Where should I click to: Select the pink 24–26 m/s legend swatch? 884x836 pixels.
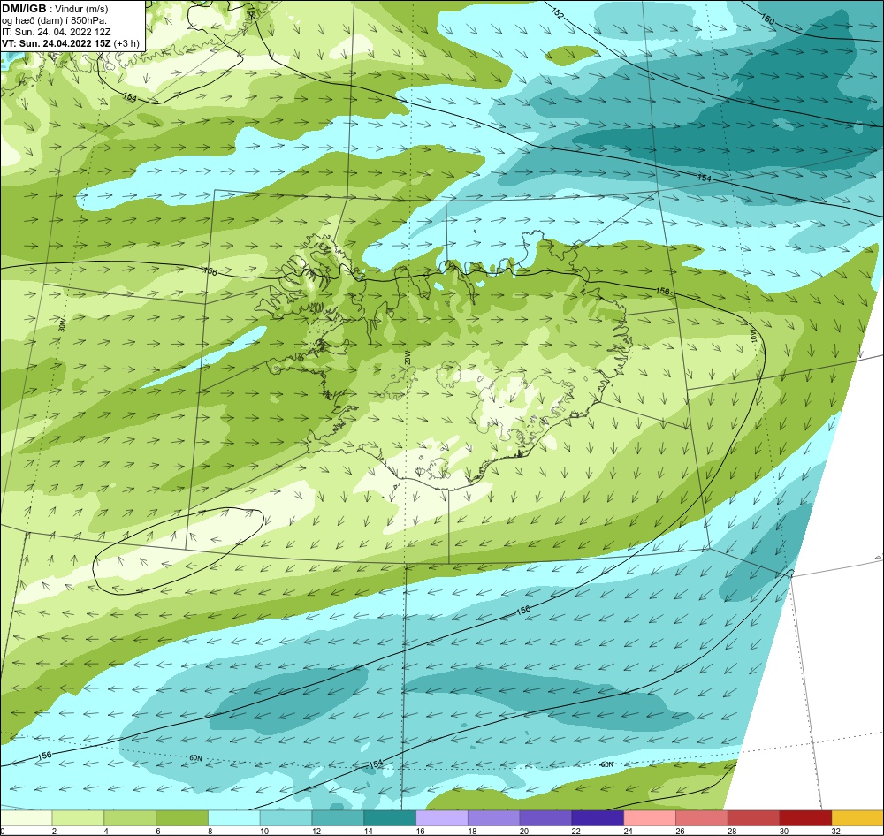click(650, 818)
